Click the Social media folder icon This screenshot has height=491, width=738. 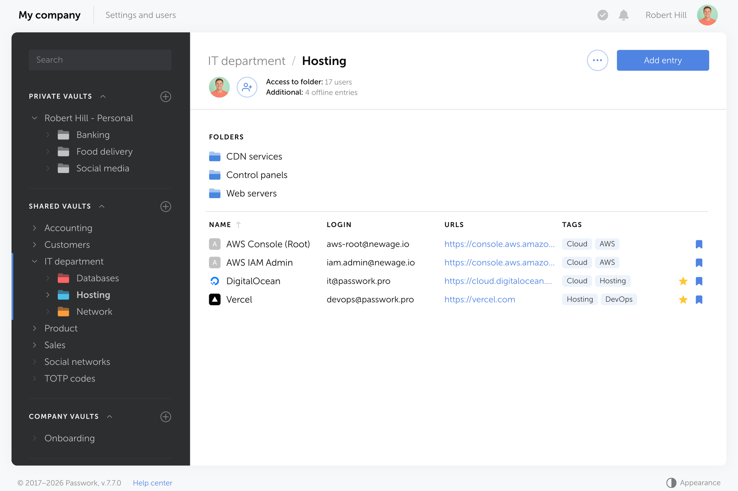click(x=63, y=168)
